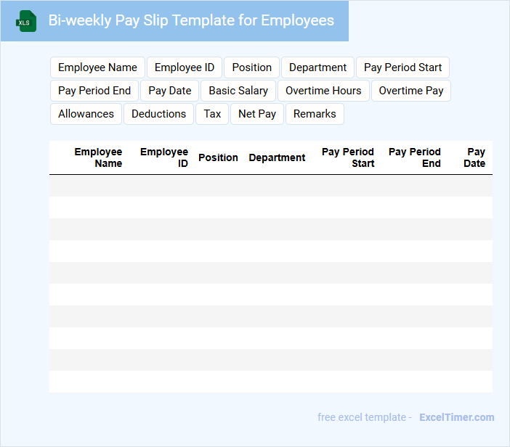Select the Pay Date tag

click(x=170, y=91)
